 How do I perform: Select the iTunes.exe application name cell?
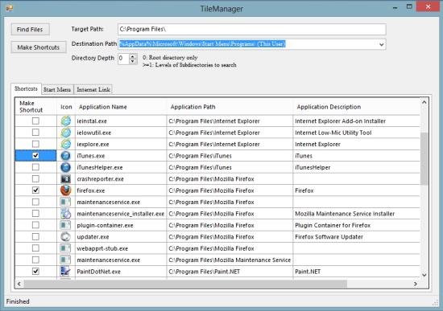click(121, 156)
